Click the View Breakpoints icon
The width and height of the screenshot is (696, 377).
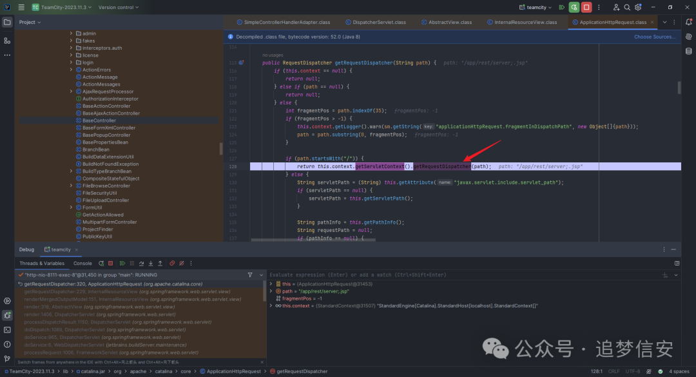point(172,263)
